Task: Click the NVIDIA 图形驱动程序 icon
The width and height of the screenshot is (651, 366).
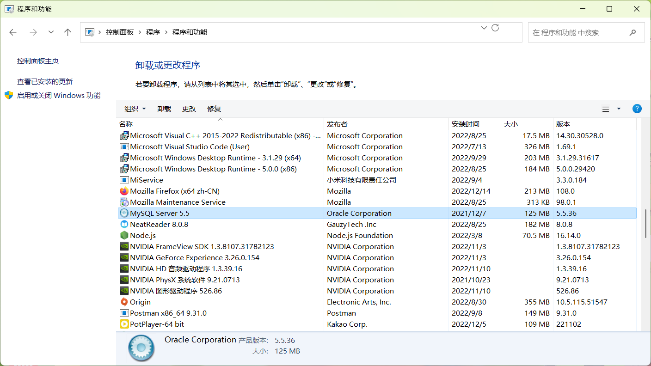Action: click(124, 291)
